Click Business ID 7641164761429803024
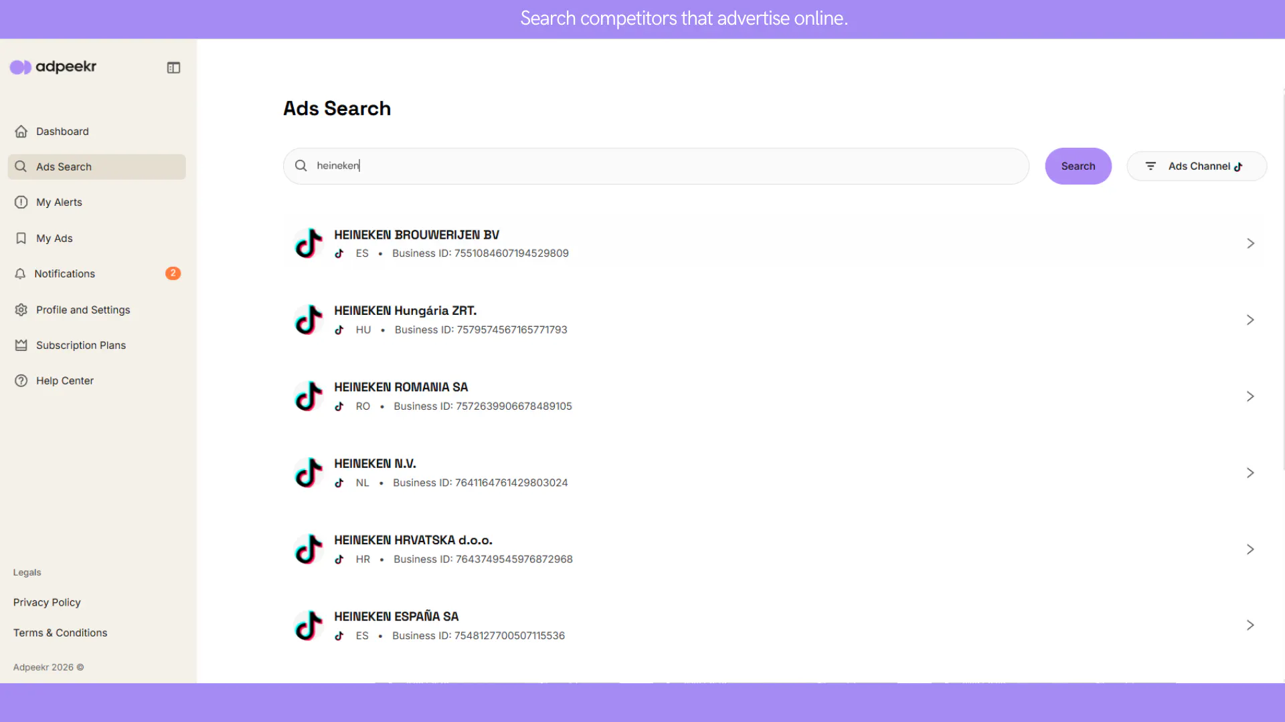1285x722 pixels. [481, 483]
